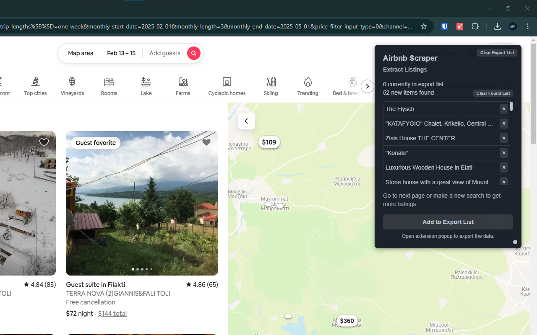
Task: Select Zisis House THE CENTER text
Action: tap(420, 138)
